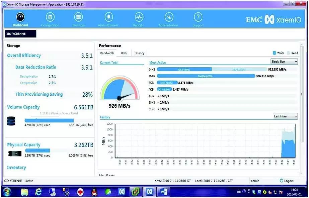Click the scrollbar up arrow
This screenshot has height=198, width=309.
[302, 44]
